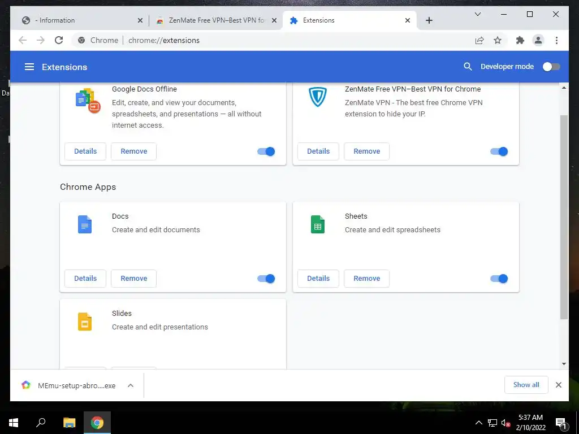
Task: Disable the Google Docs Offline extension
Action: pyautogui.click(x=266, y=151)
